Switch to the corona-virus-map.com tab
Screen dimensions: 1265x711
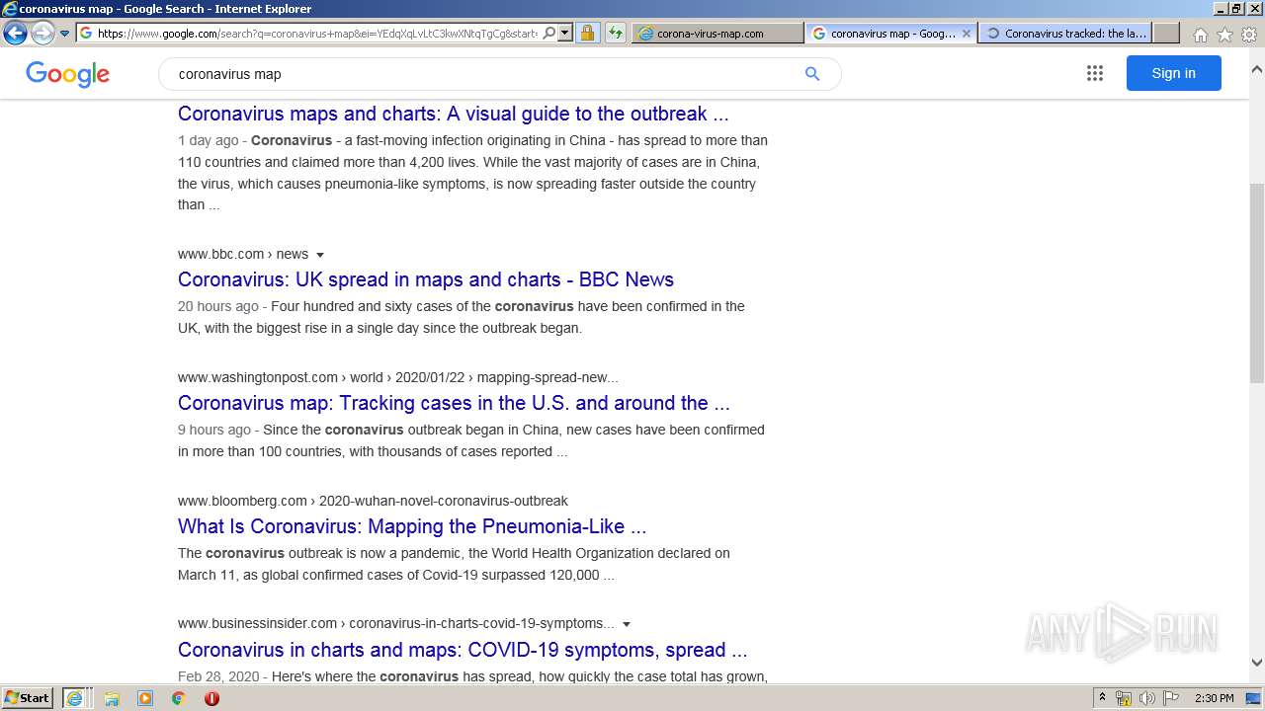point(717,33)
